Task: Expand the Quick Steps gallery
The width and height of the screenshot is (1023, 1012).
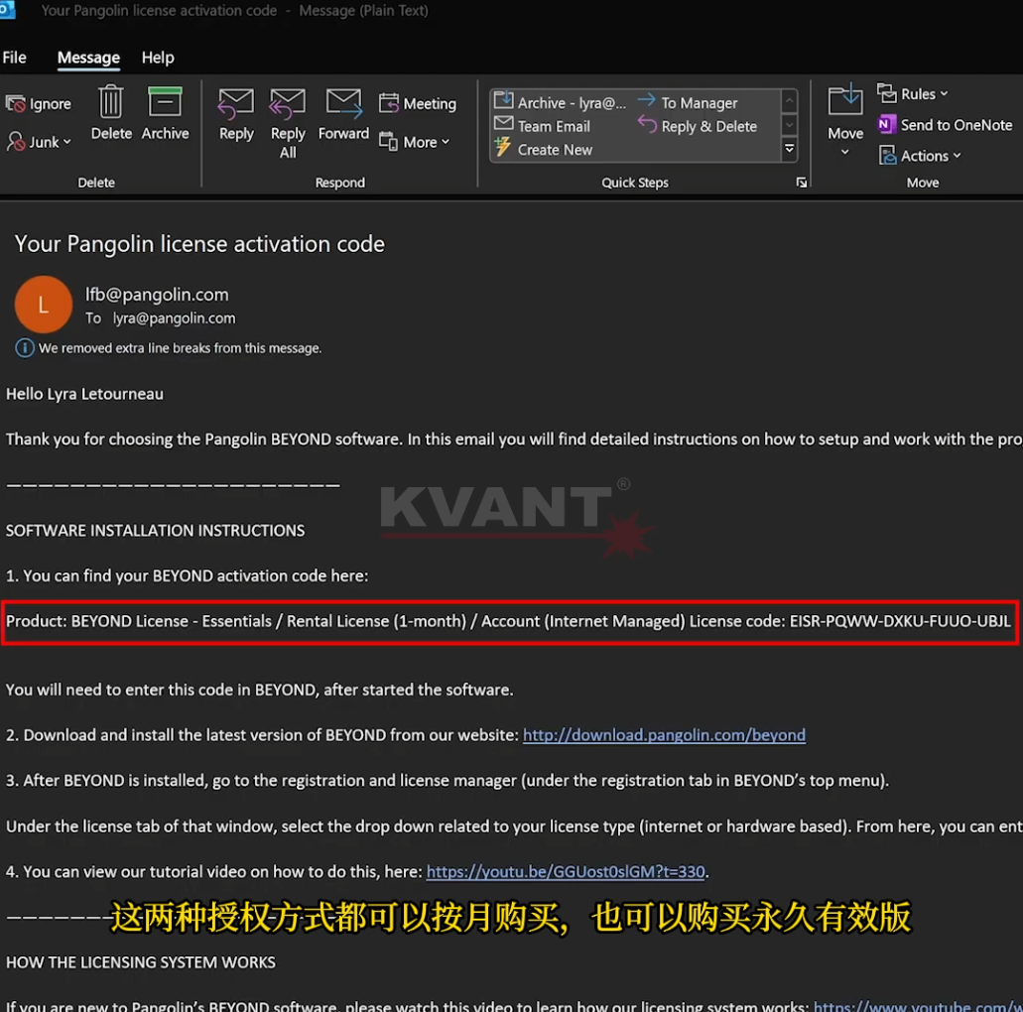Action: (x=790, y=150)
